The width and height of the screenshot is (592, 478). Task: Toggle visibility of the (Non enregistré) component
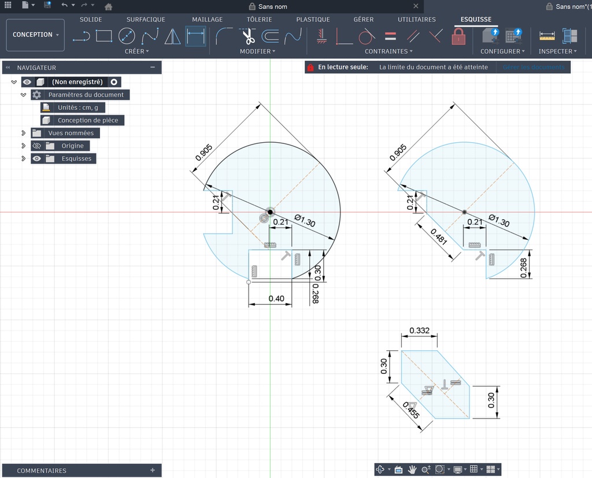tap(27, 82)
